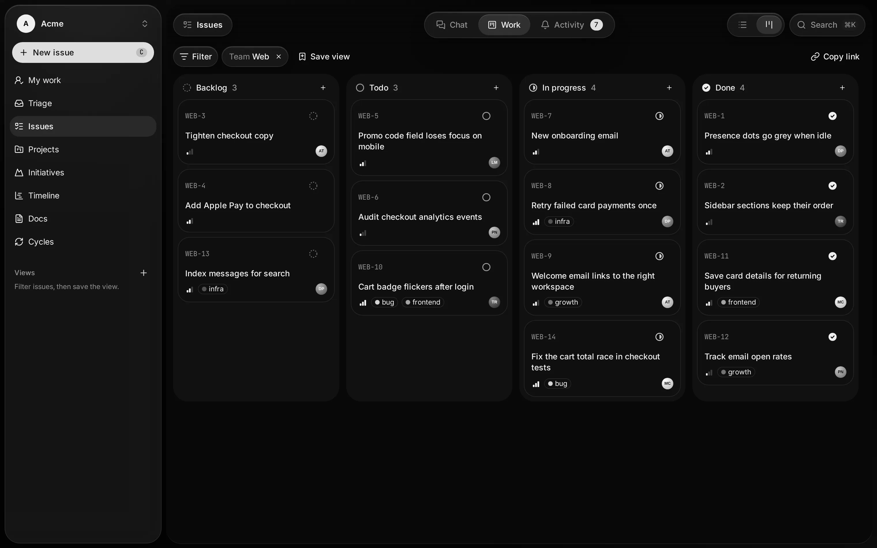Open My work in sidebar
Screen dimensions: 877x548
pyautogui.click(x=83, y=80)
